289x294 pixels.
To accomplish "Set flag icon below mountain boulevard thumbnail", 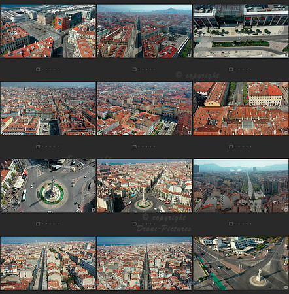I will (231, 223).
